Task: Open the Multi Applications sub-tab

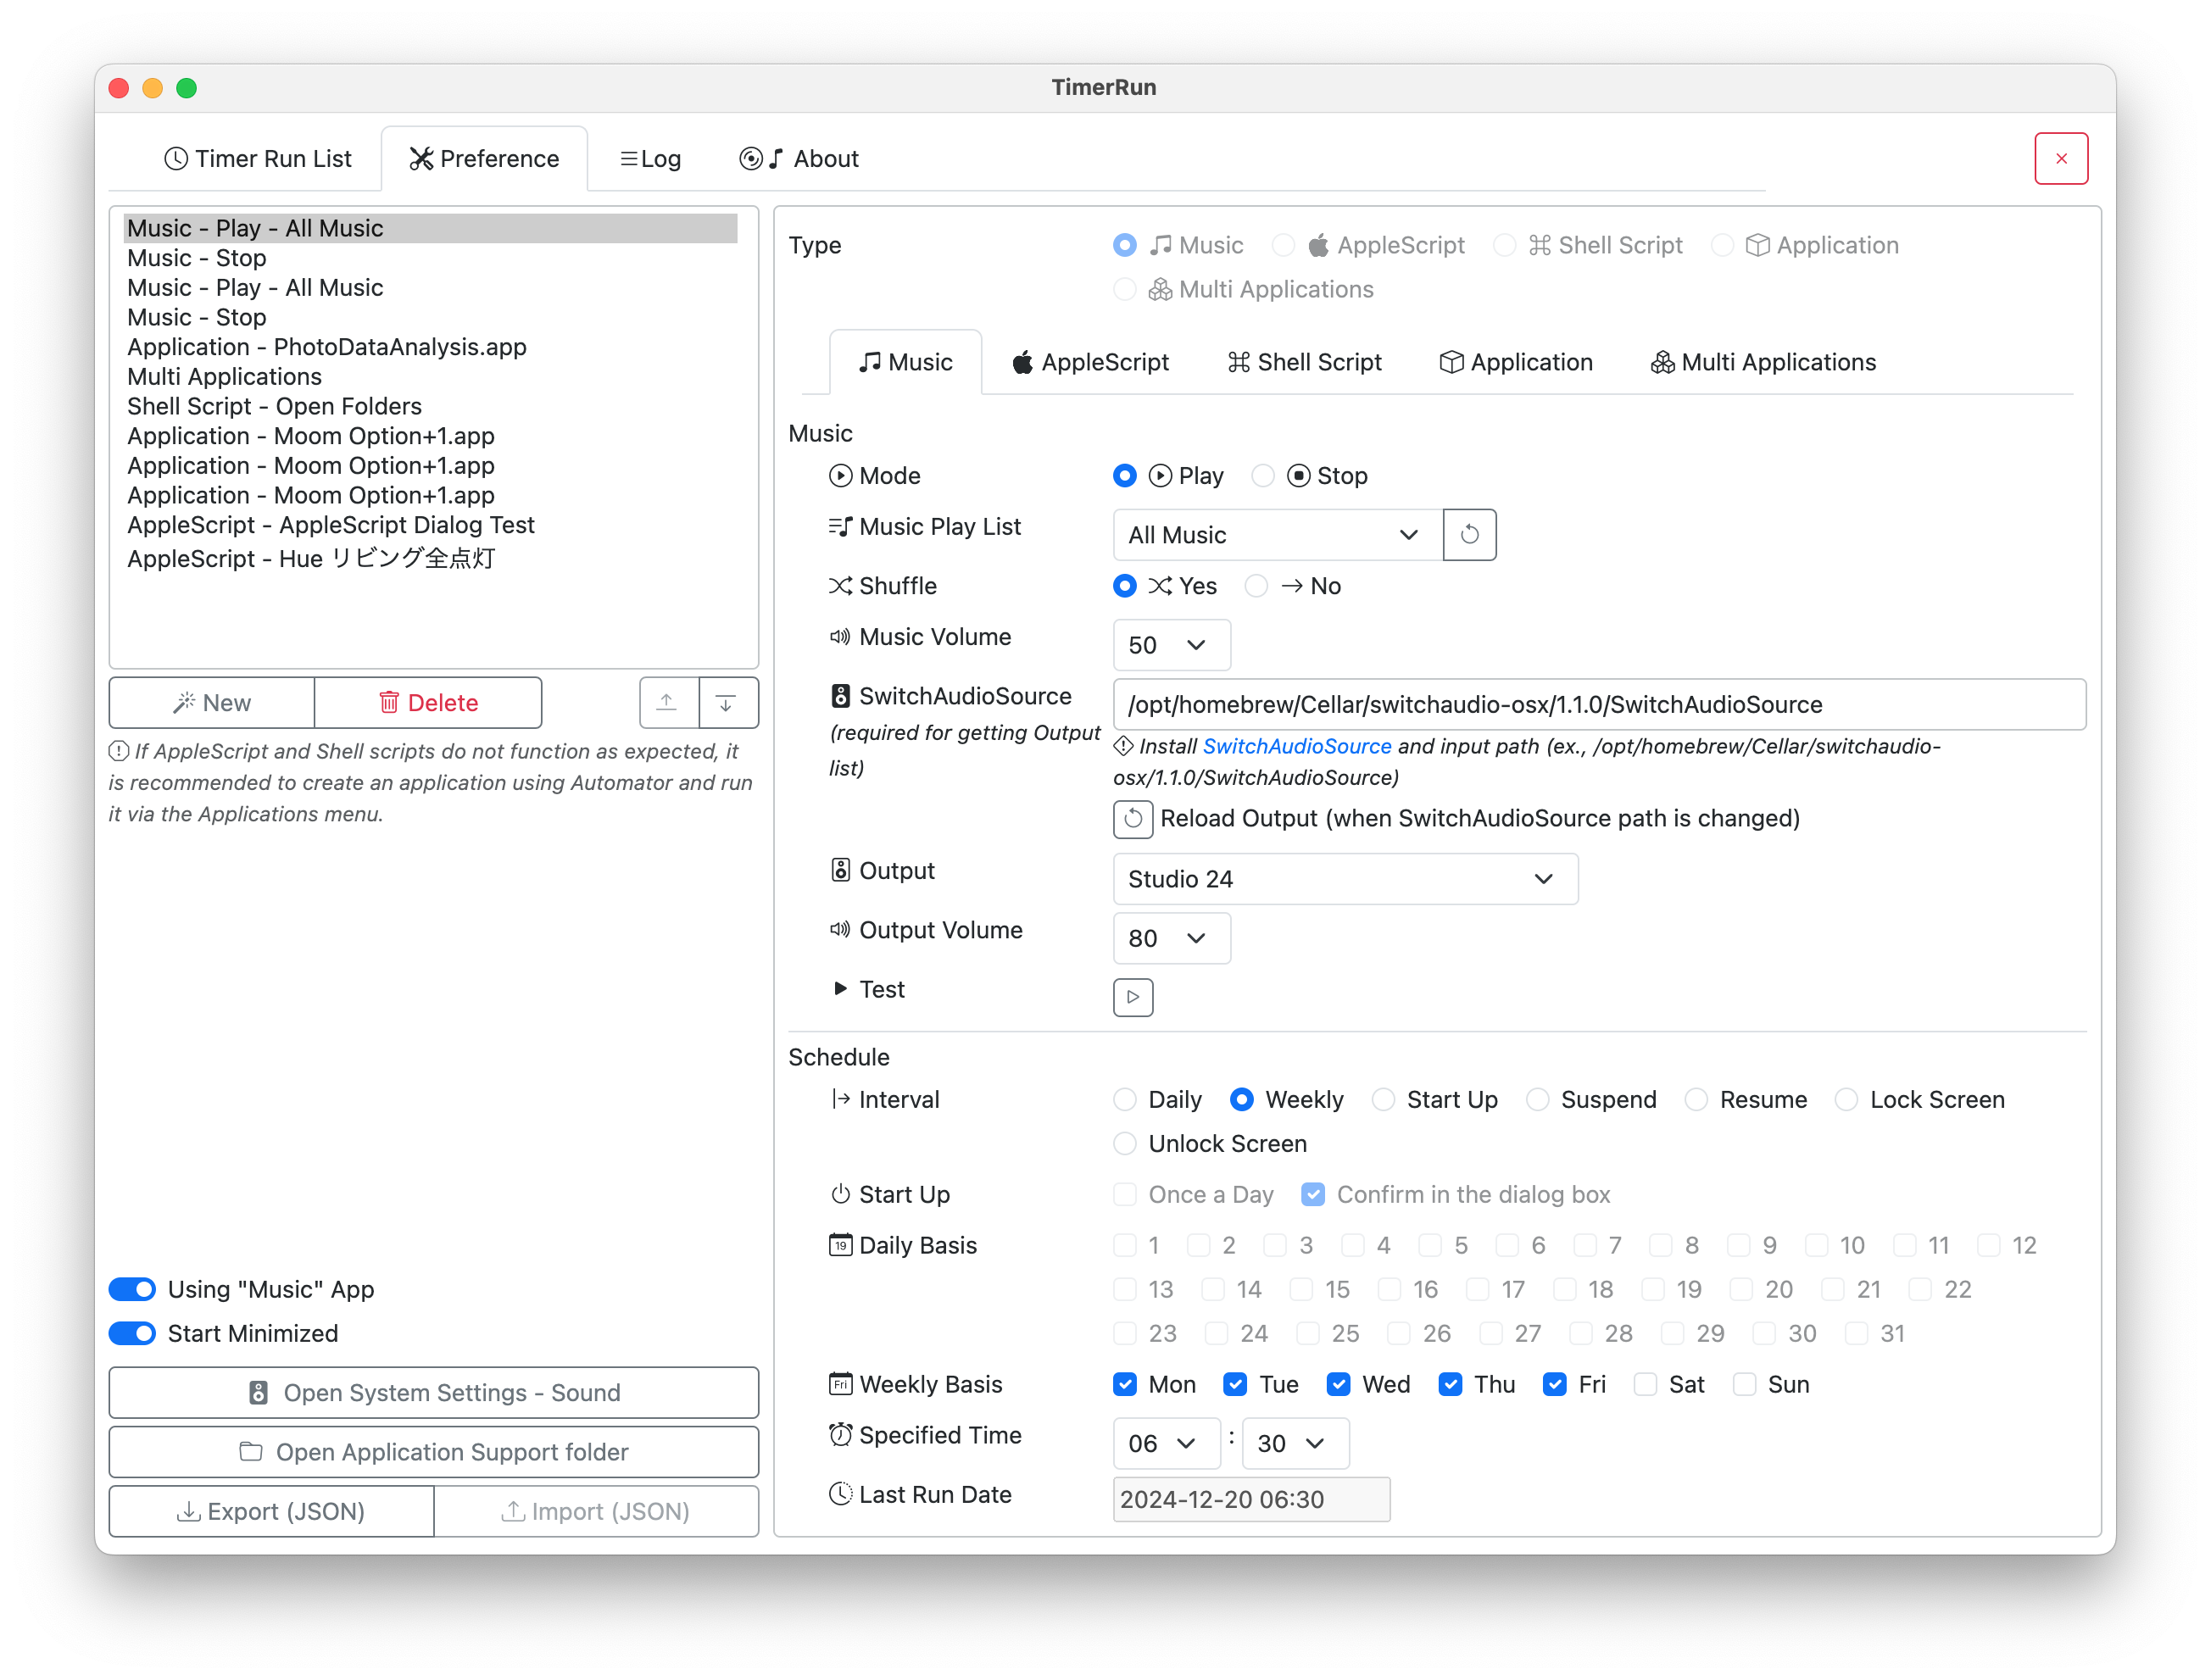Action: pyautogui.click(x=1763, y=362)
